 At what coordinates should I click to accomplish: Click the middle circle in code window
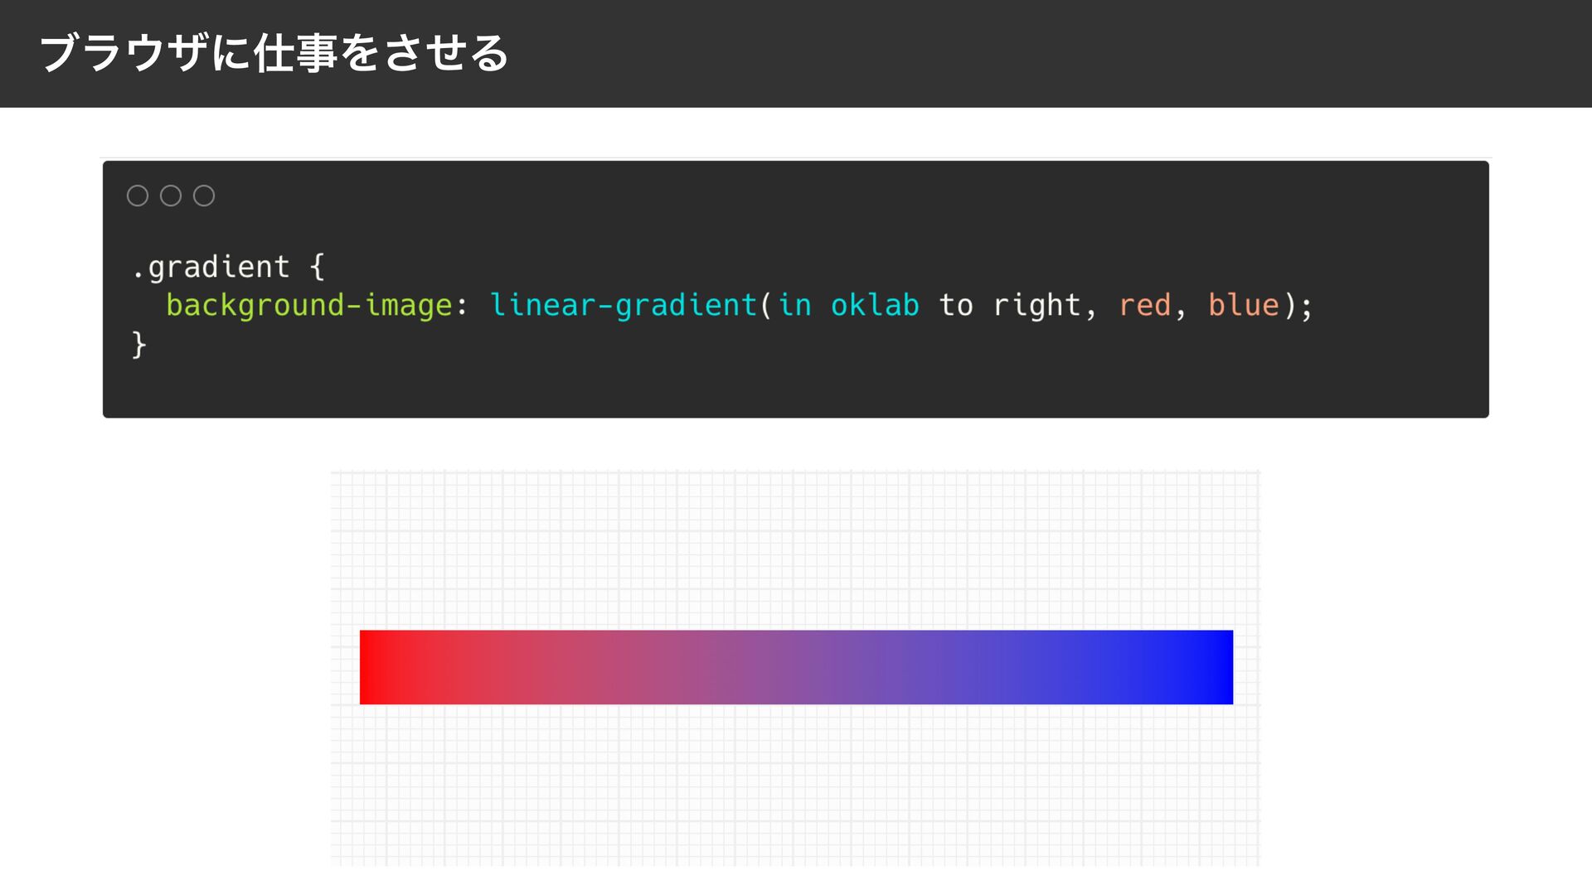(171, 196)
